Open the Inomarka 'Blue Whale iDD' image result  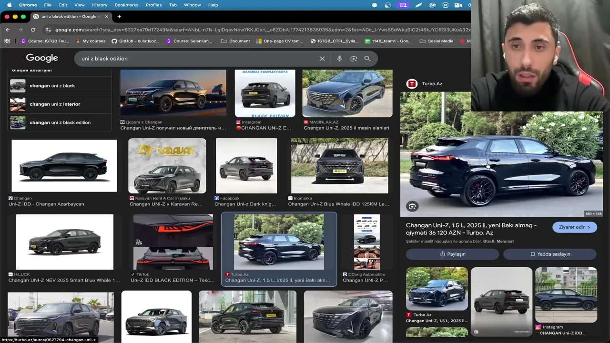pyautogui.click(x=340, y=166)
